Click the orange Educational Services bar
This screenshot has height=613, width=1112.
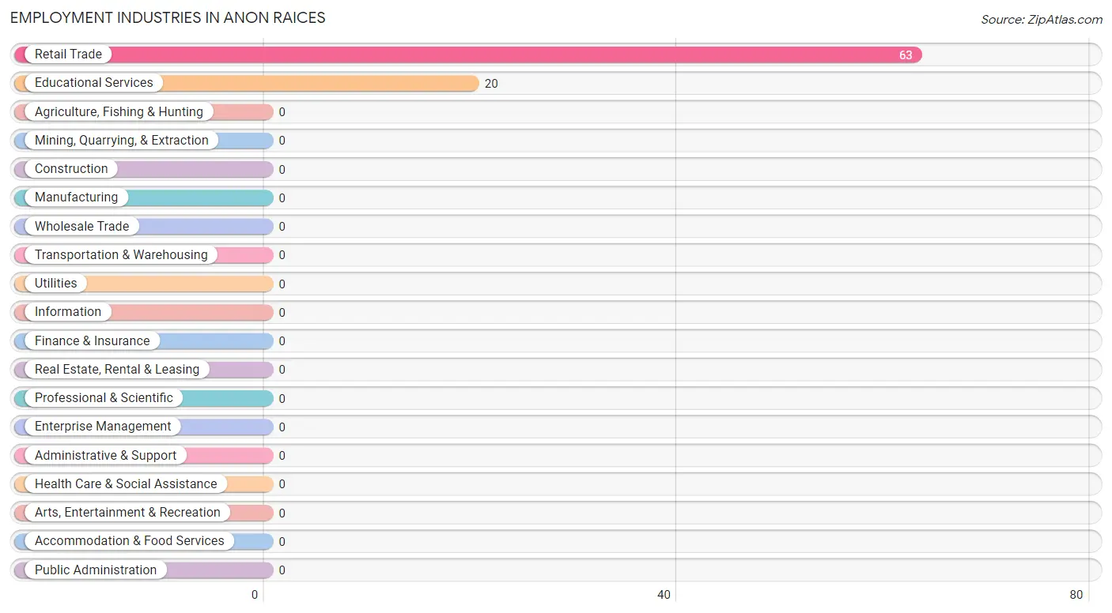point(247,83)
